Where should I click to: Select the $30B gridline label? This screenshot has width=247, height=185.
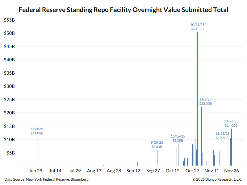pos(9,86)
